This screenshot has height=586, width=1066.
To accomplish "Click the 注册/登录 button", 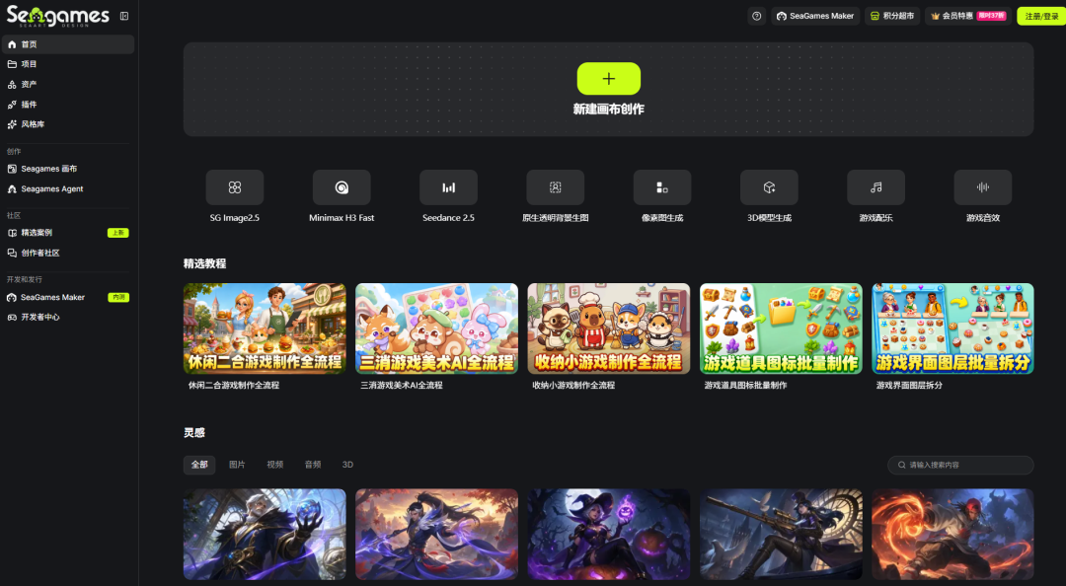I will coord(1041,16).
